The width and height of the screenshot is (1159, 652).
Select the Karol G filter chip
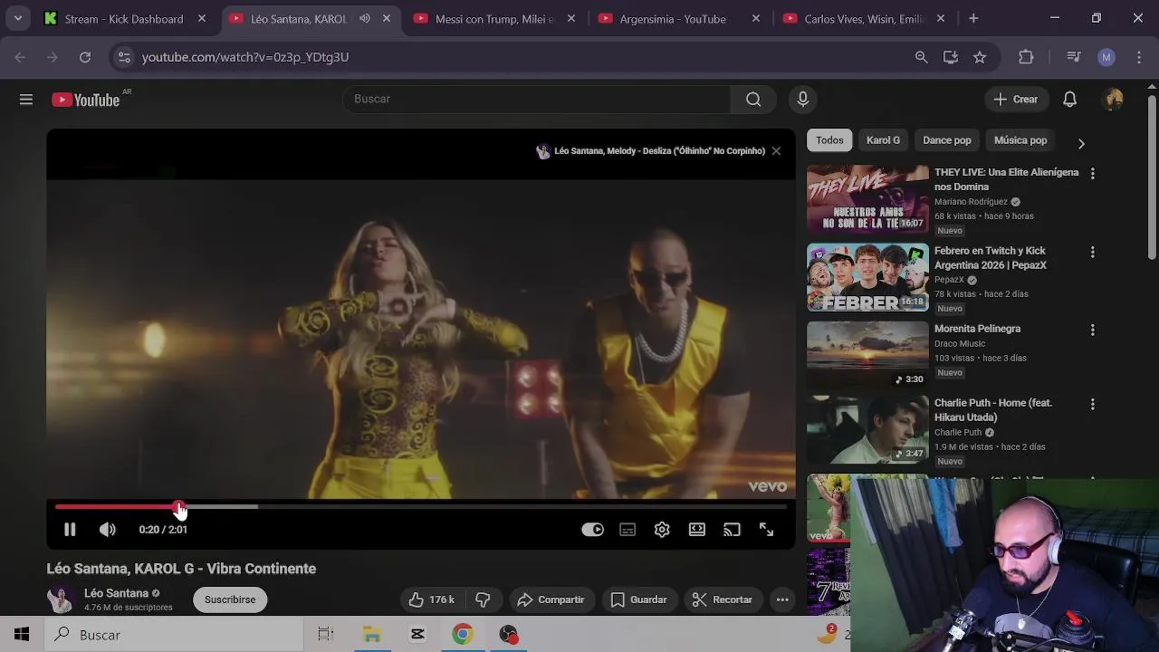click(x=883, y=140)
